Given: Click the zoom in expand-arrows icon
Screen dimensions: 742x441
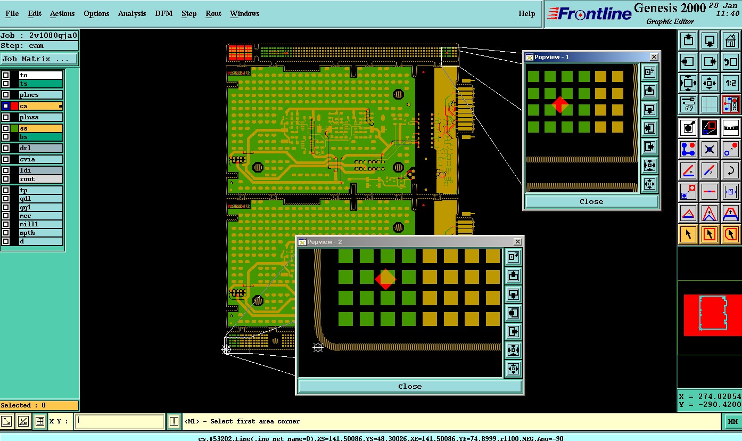Looking at the screenshot, I should [688, 83].
